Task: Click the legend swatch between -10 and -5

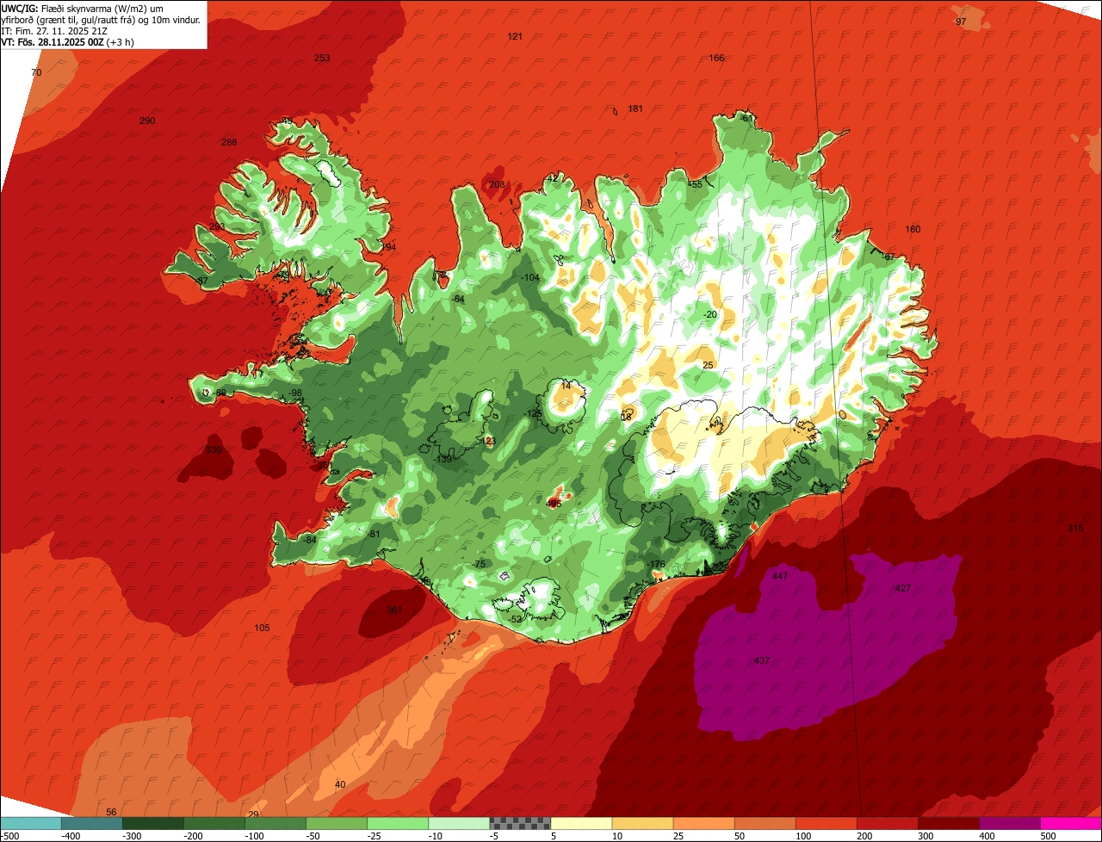Action: pos(458,822)
